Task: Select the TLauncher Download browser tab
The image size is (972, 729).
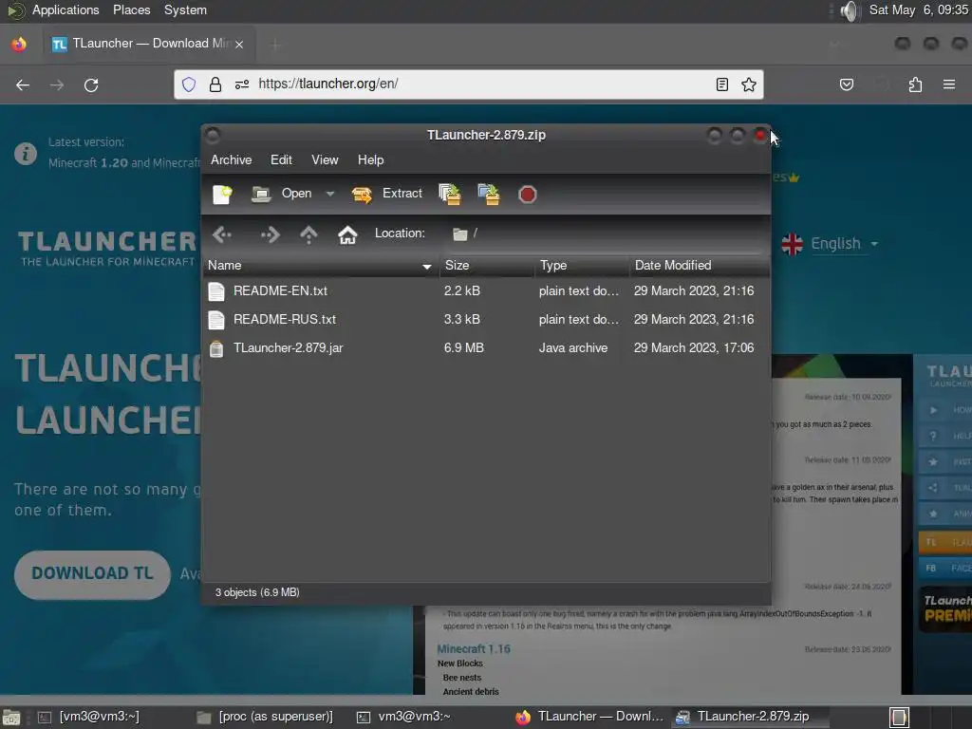Action: click(148, 44)
